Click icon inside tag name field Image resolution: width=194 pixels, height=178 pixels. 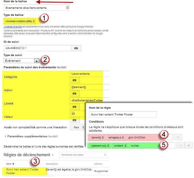67,8
